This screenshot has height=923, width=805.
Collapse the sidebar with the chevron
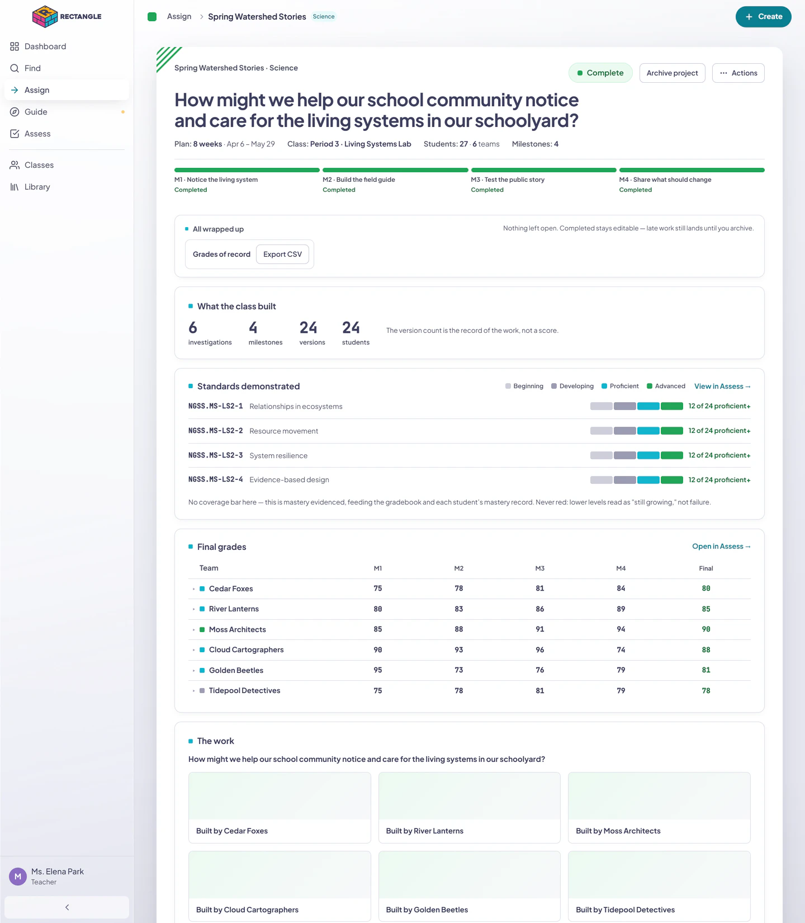coord(67,907)
